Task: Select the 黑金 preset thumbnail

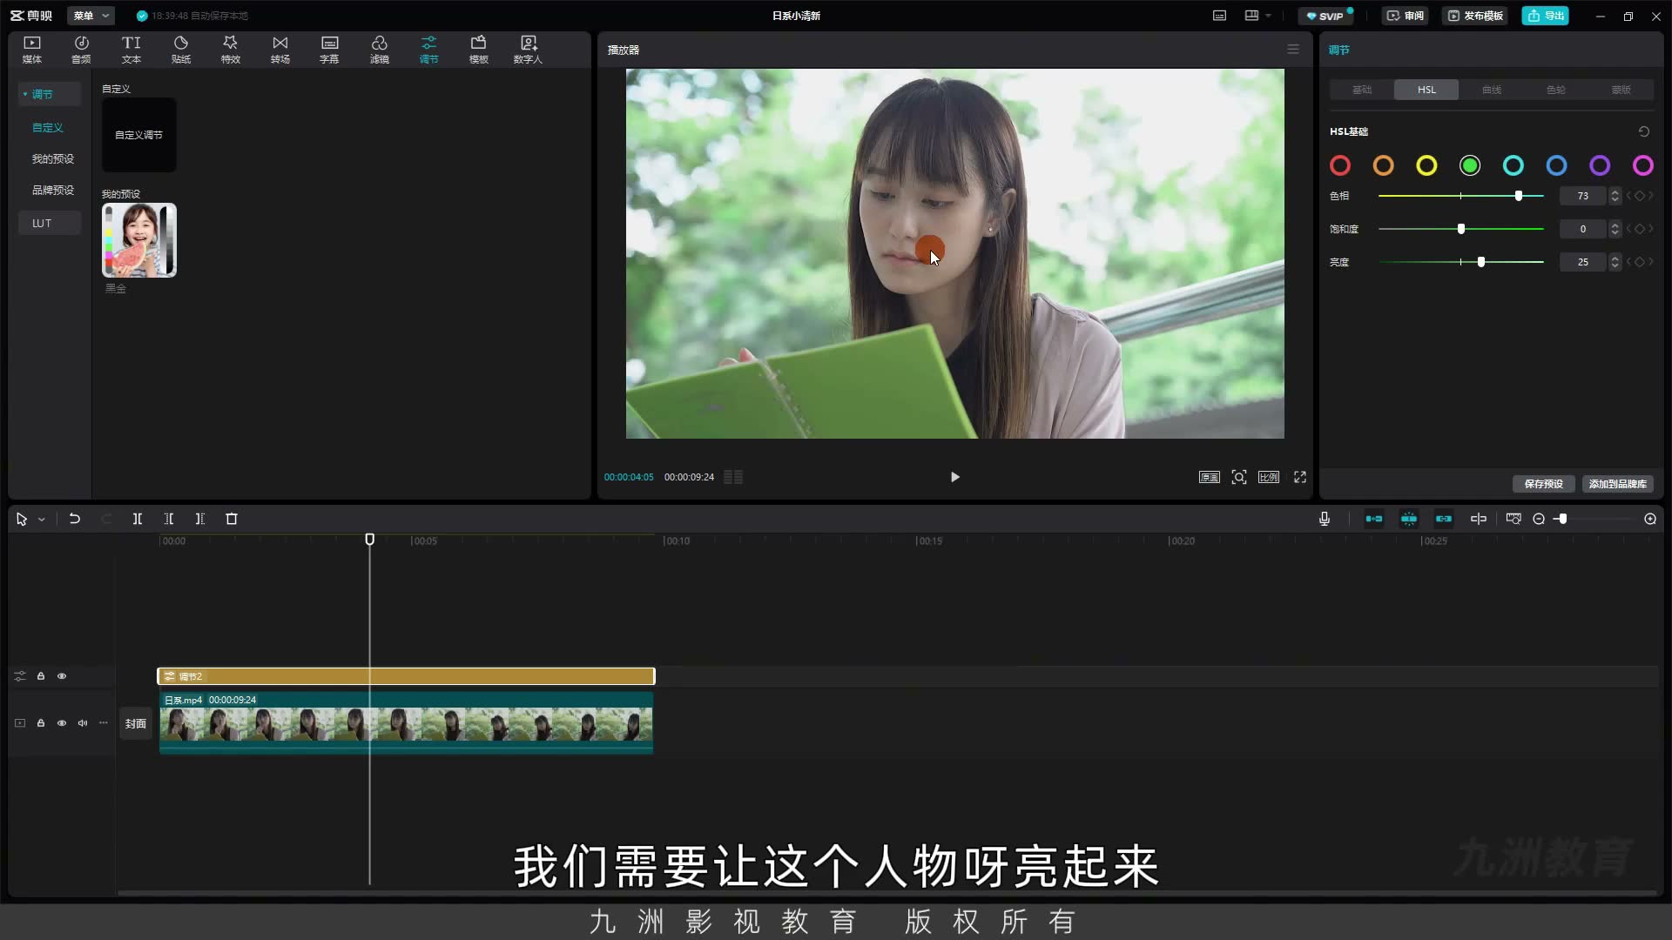Action: pyautogui.click(x=139, y=240)
